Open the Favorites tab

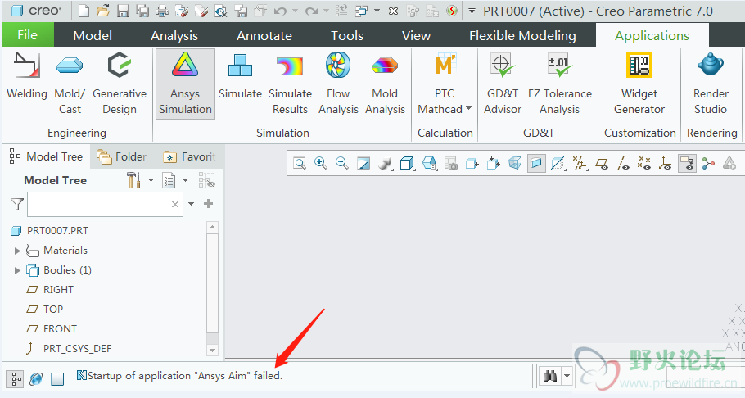189,156
